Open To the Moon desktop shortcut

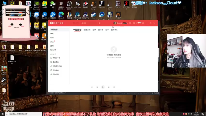tap(110, 15)
